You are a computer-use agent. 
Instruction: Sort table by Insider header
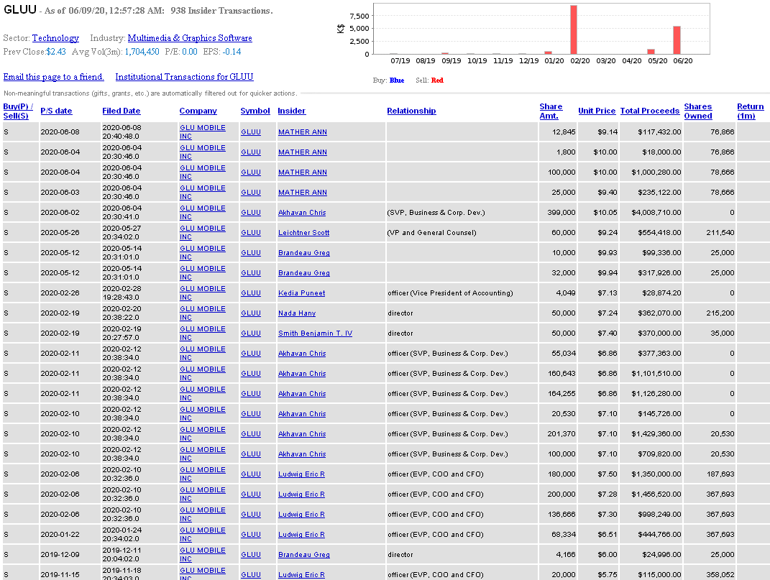[292, 111]
